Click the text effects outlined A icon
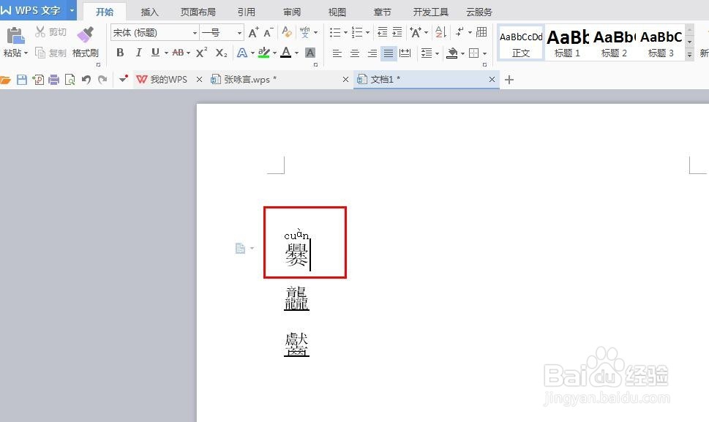The height and width of the screenshot is (422, 709). click(x=242, y=53)
